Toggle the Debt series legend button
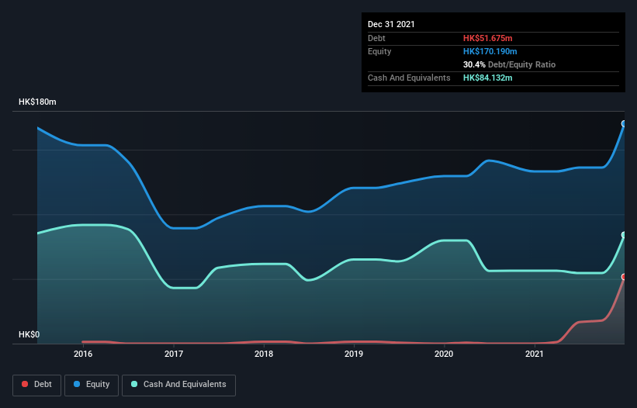Screen dimensions: 637x408 tap(37, 385)
